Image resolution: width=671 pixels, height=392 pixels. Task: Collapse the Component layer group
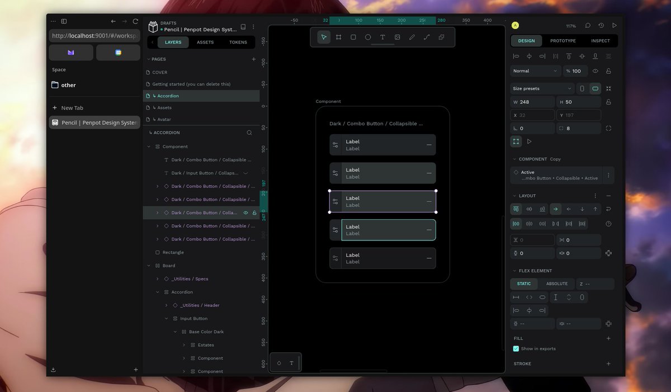point(149,147)
